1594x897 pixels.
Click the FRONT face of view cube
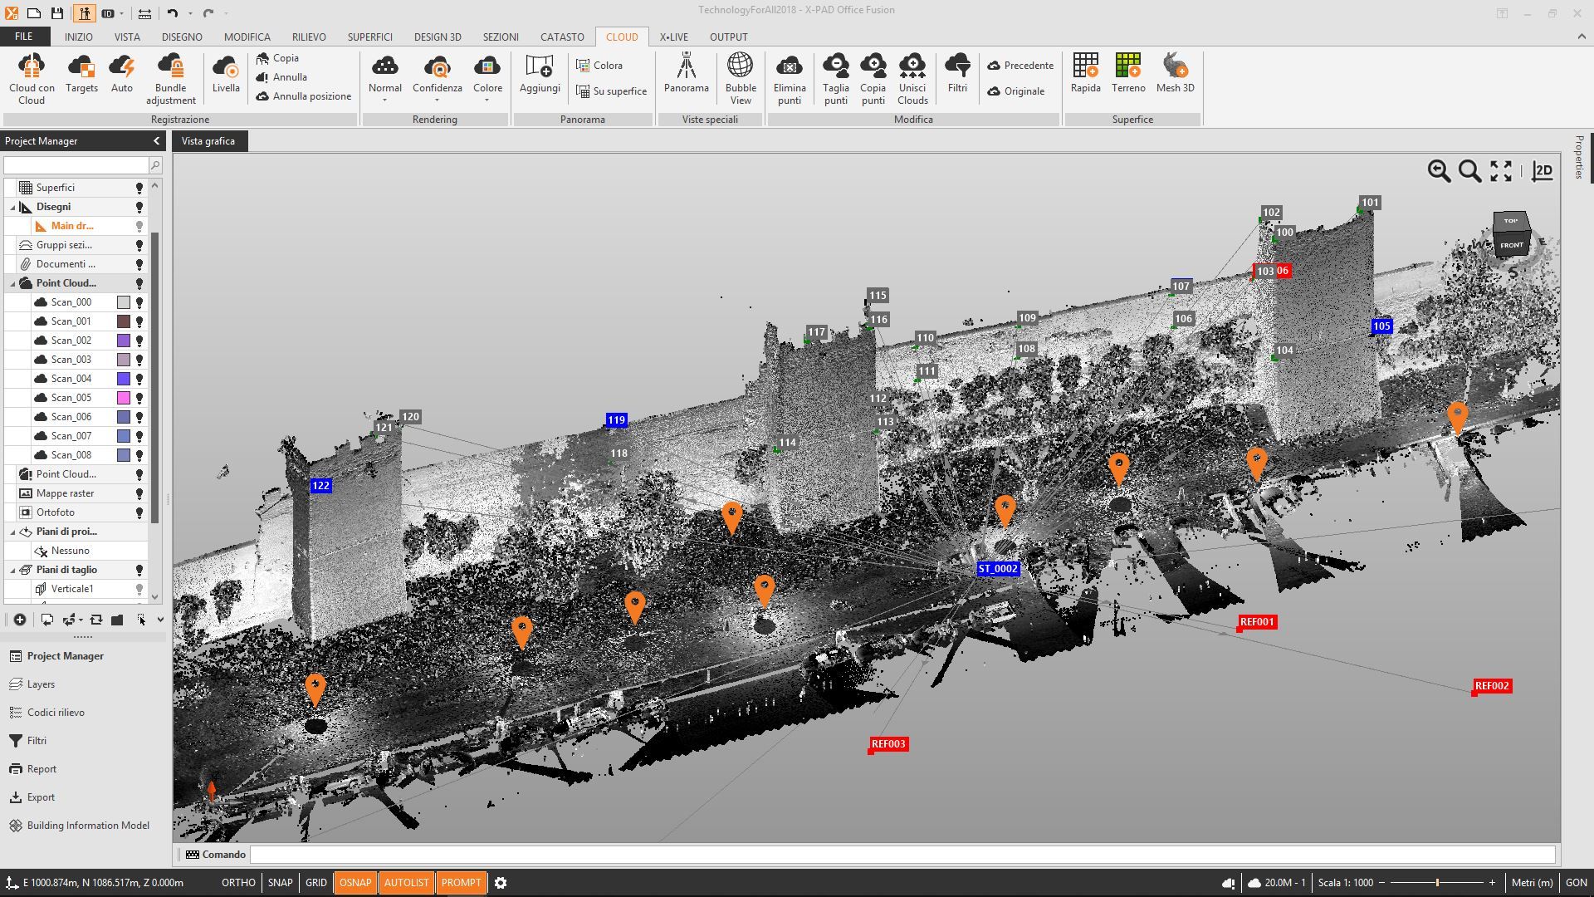[x=1511, y=245]
